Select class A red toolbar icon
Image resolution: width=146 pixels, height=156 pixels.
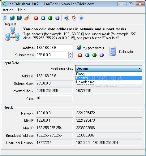pos(36,18)
